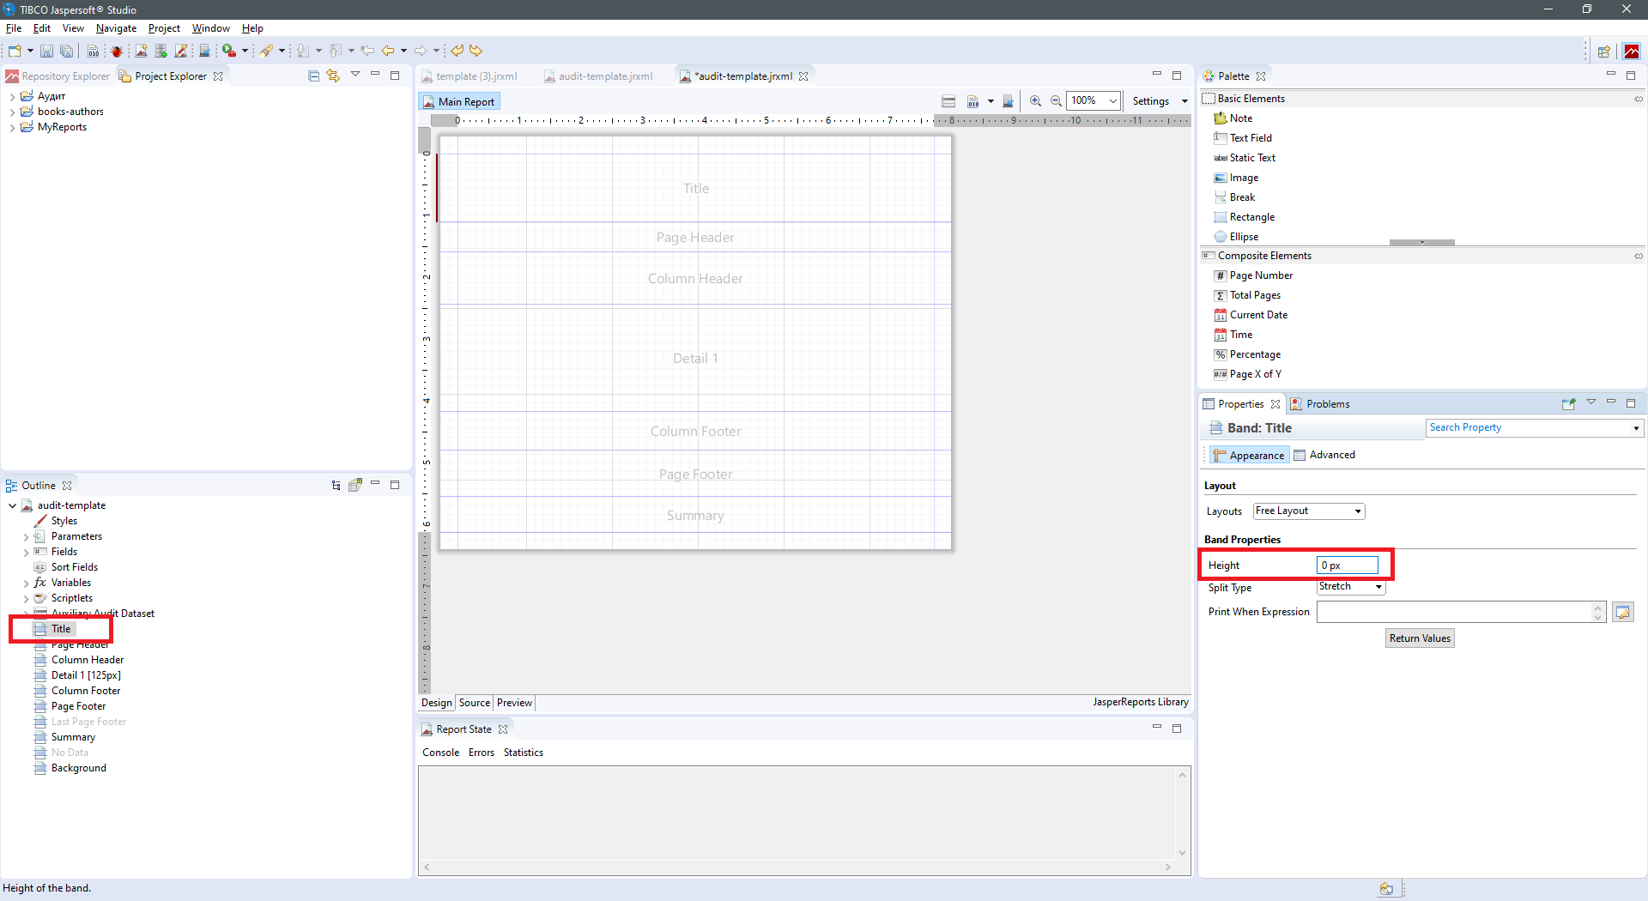Open the 100% zoom level dropdown
1648x901 pixels.
[x=1112, y=101]
